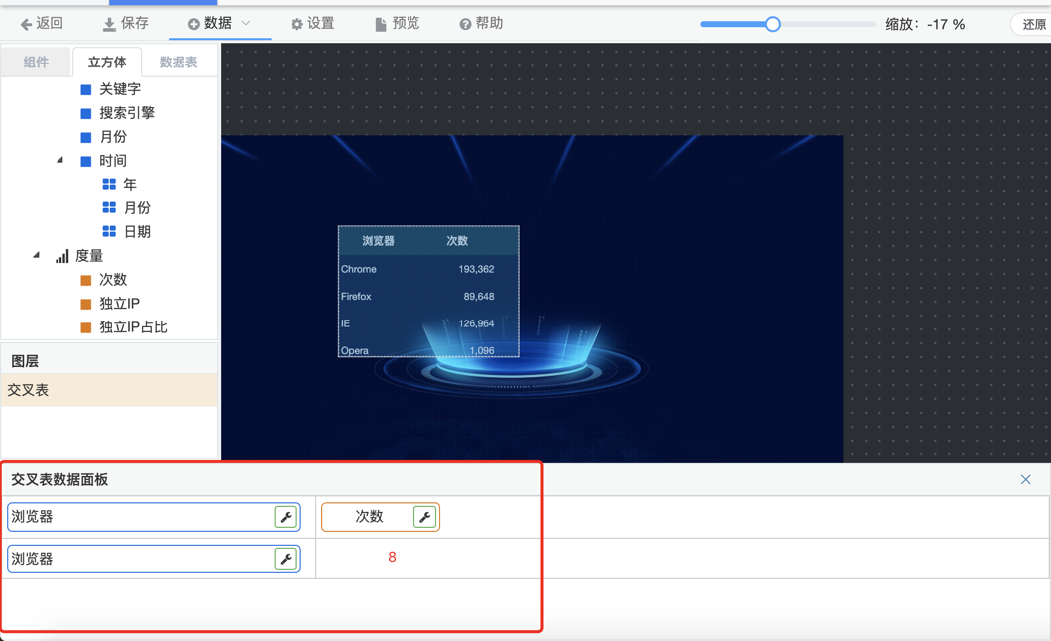This screenshot has height=641, width=1051.
Task: Click the blue icon beside 关键字
Action: (86, 89)
